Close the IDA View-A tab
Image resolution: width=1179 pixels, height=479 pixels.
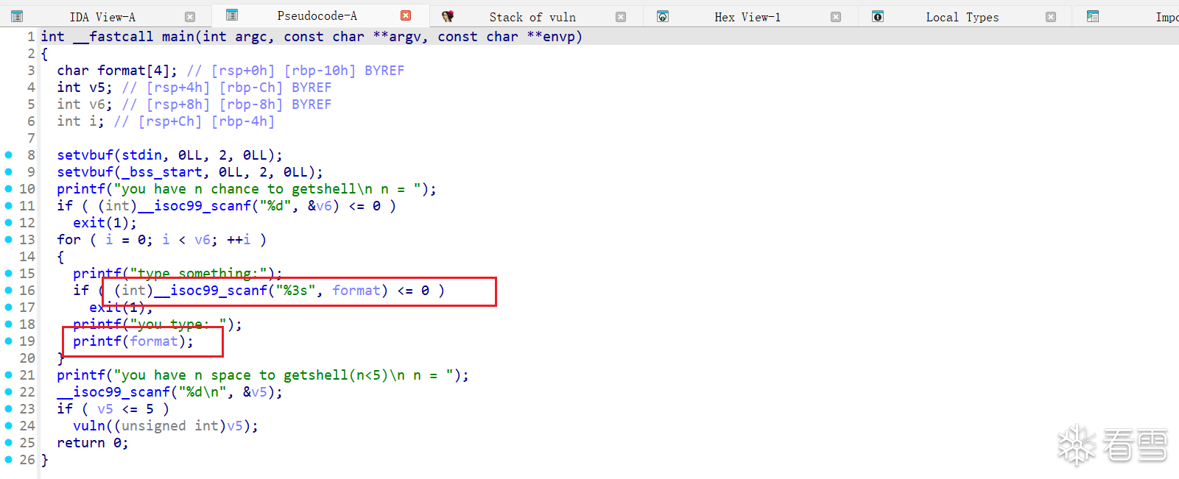tap(190, 17)
